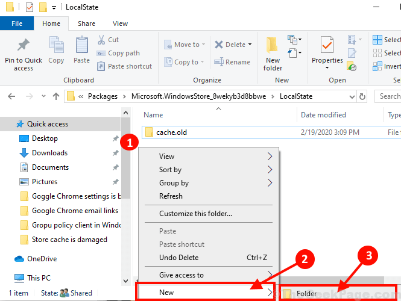
Task: Click Microsoft.WindowsStore_8wekyb3d8bbwe breadcrumb
Action: click(x=199, y=96)
